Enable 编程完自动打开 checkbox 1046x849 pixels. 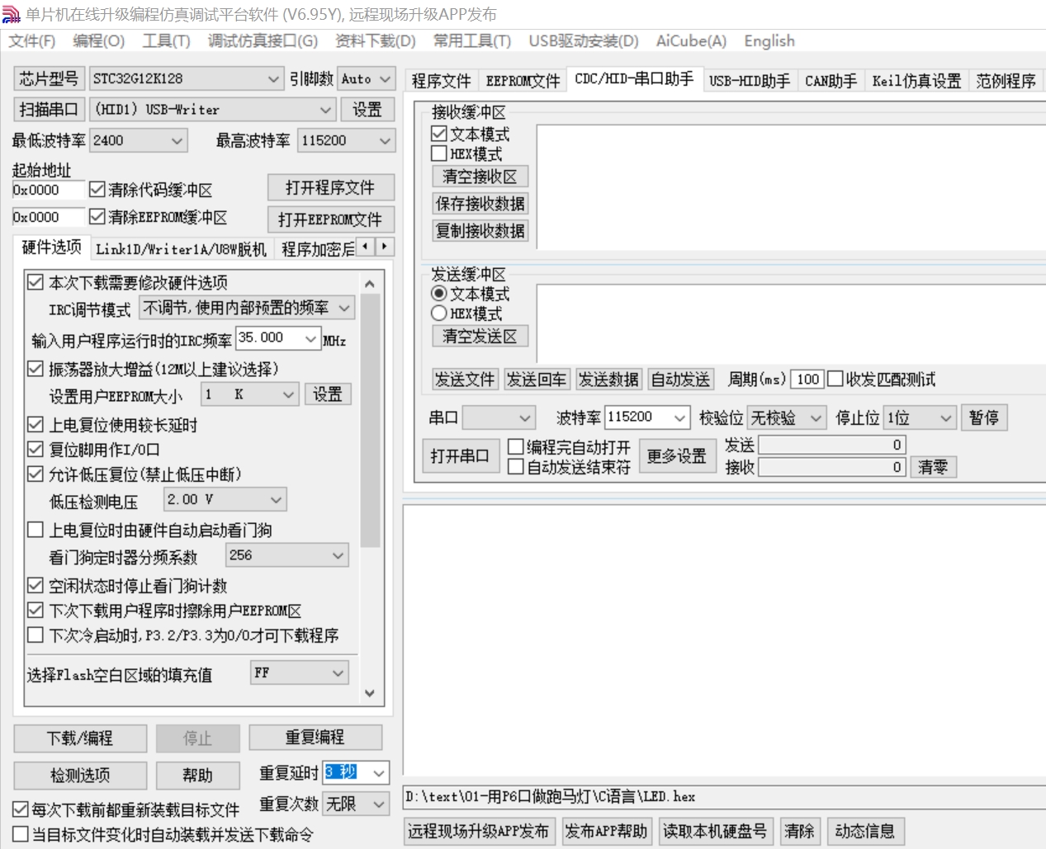(516, 447)
